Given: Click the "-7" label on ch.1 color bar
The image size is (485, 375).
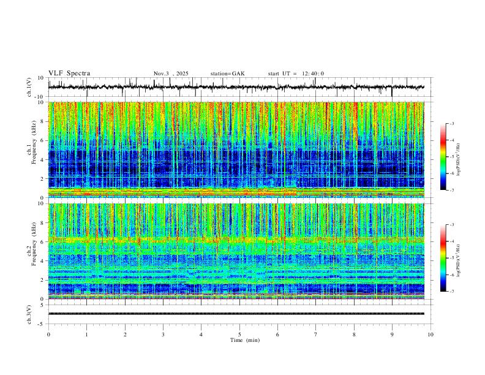Looking at the screenshot, I should 451,190.
